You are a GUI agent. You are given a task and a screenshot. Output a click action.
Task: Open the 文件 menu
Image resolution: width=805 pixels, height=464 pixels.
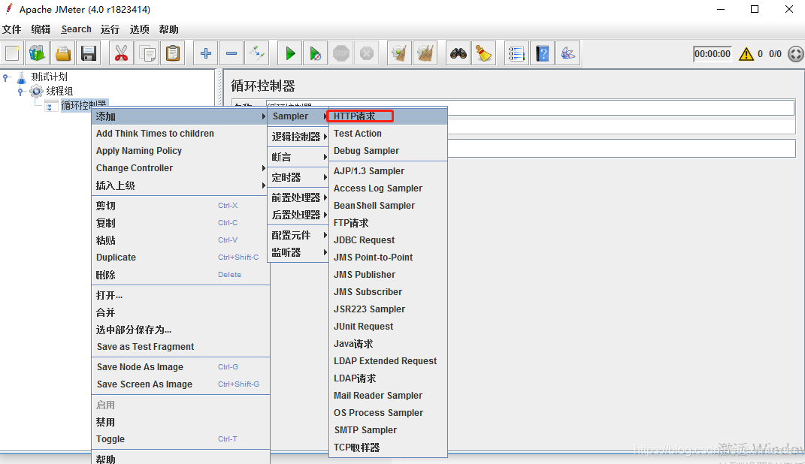[x=12, y=29]
